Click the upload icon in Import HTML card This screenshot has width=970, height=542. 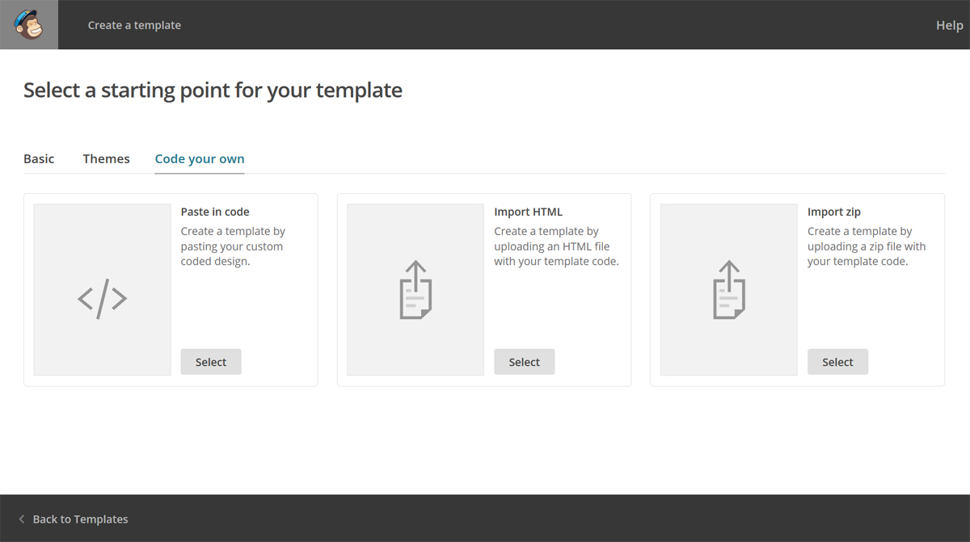[x=415, y=289]
